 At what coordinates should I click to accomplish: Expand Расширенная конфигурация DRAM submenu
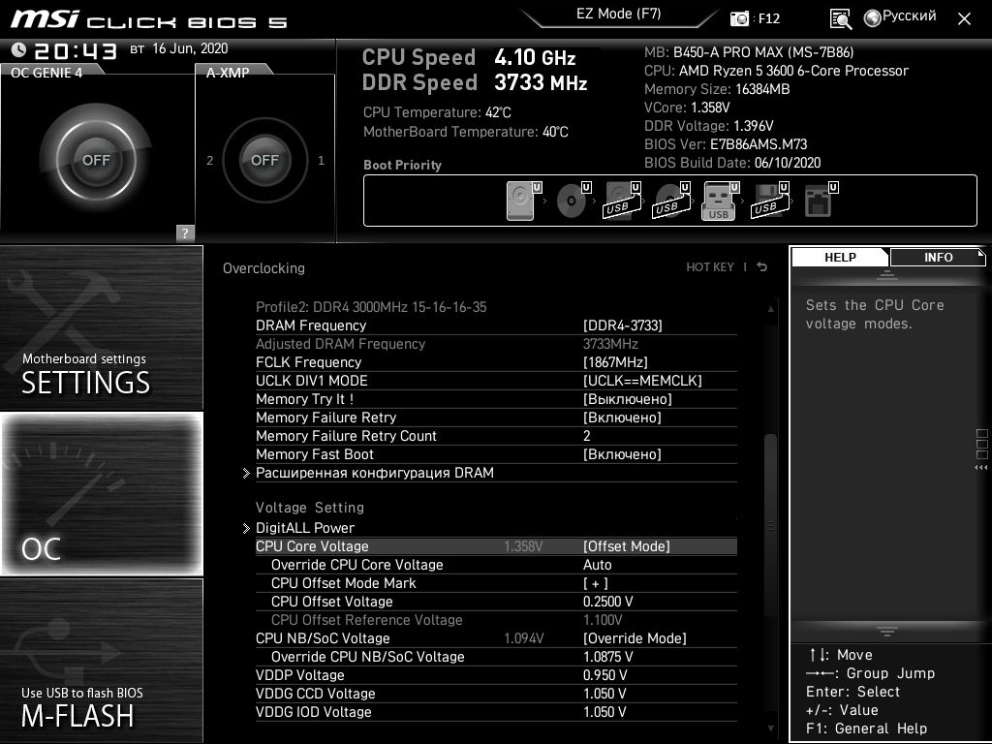(490, 473)
